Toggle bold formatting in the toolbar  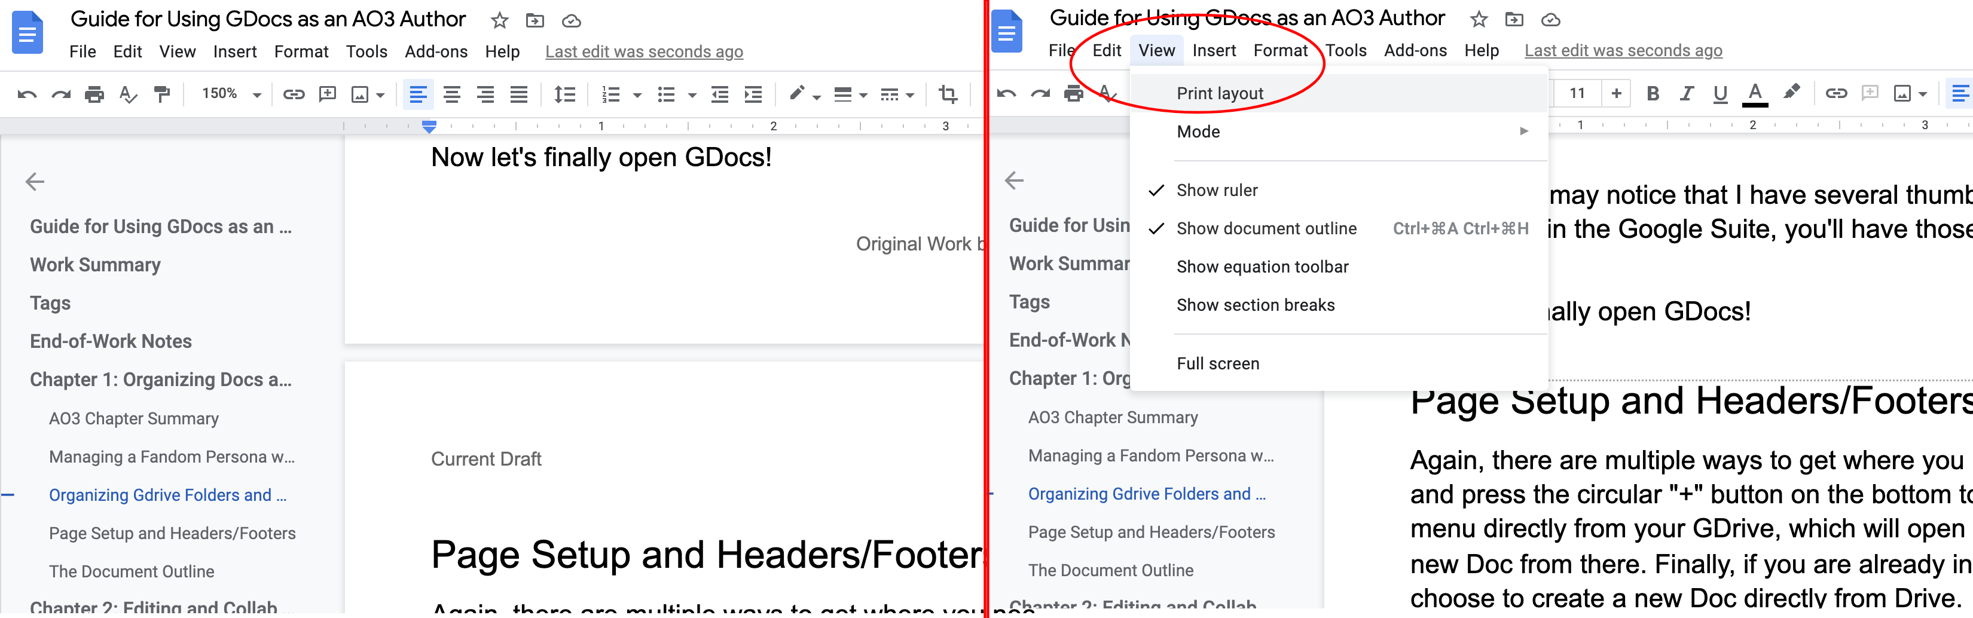pyautogui.click(x=1654, y=93)
